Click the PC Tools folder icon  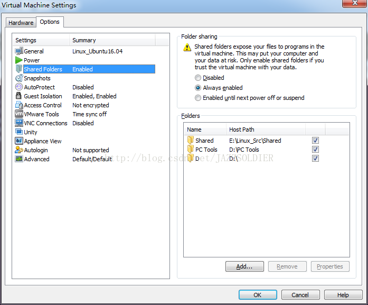(x=191, y=149)
